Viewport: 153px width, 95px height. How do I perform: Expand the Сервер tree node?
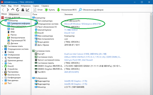coord(3,52)
